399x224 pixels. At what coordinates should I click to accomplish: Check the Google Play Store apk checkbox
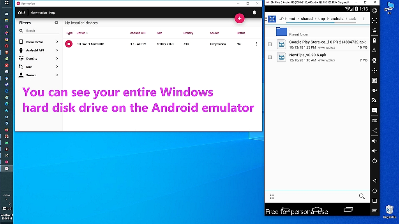click(270, 44)
